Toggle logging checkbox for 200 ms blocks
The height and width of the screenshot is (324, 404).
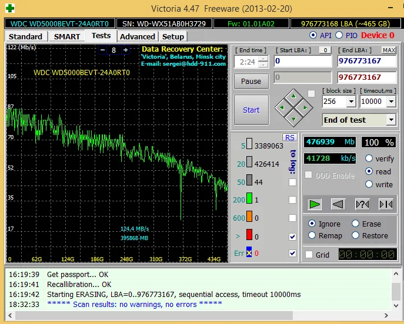pos(293,200)
